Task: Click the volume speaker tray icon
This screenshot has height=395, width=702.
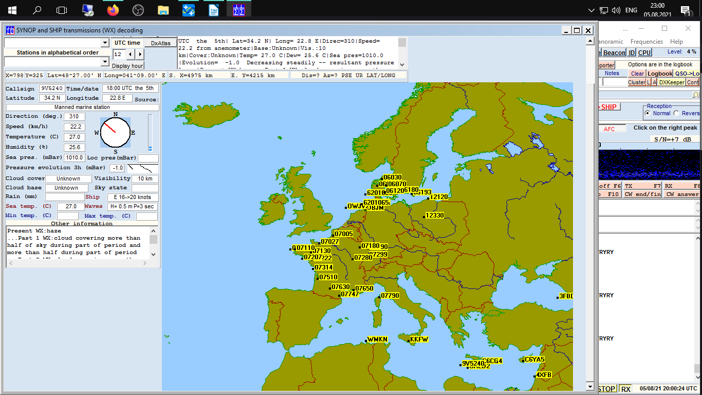Action: tap(616, 10)
